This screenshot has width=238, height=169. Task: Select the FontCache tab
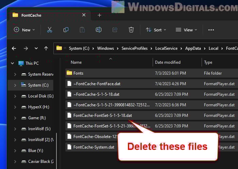(50, 15)
